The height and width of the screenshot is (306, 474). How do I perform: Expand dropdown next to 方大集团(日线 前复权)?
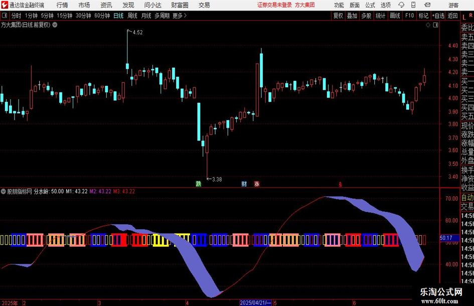(55, 25)
